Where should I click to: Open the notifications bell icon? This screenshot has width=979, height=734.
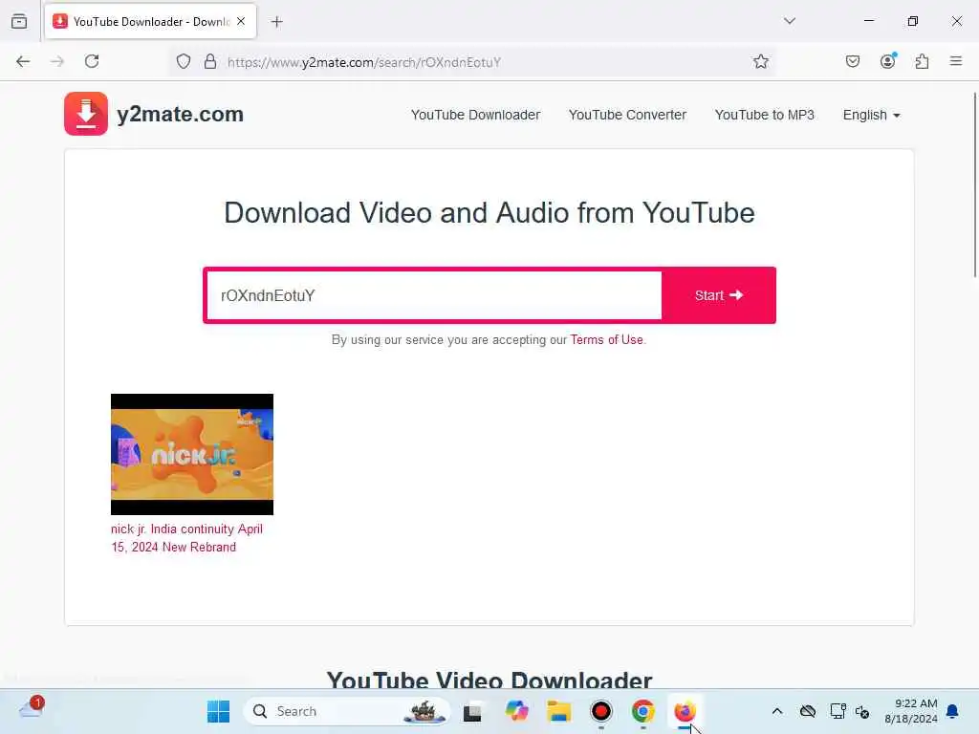[x=952, y=711]
